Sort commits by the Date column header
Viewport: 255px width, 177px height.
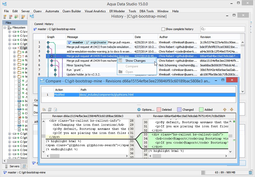[145, 37]
